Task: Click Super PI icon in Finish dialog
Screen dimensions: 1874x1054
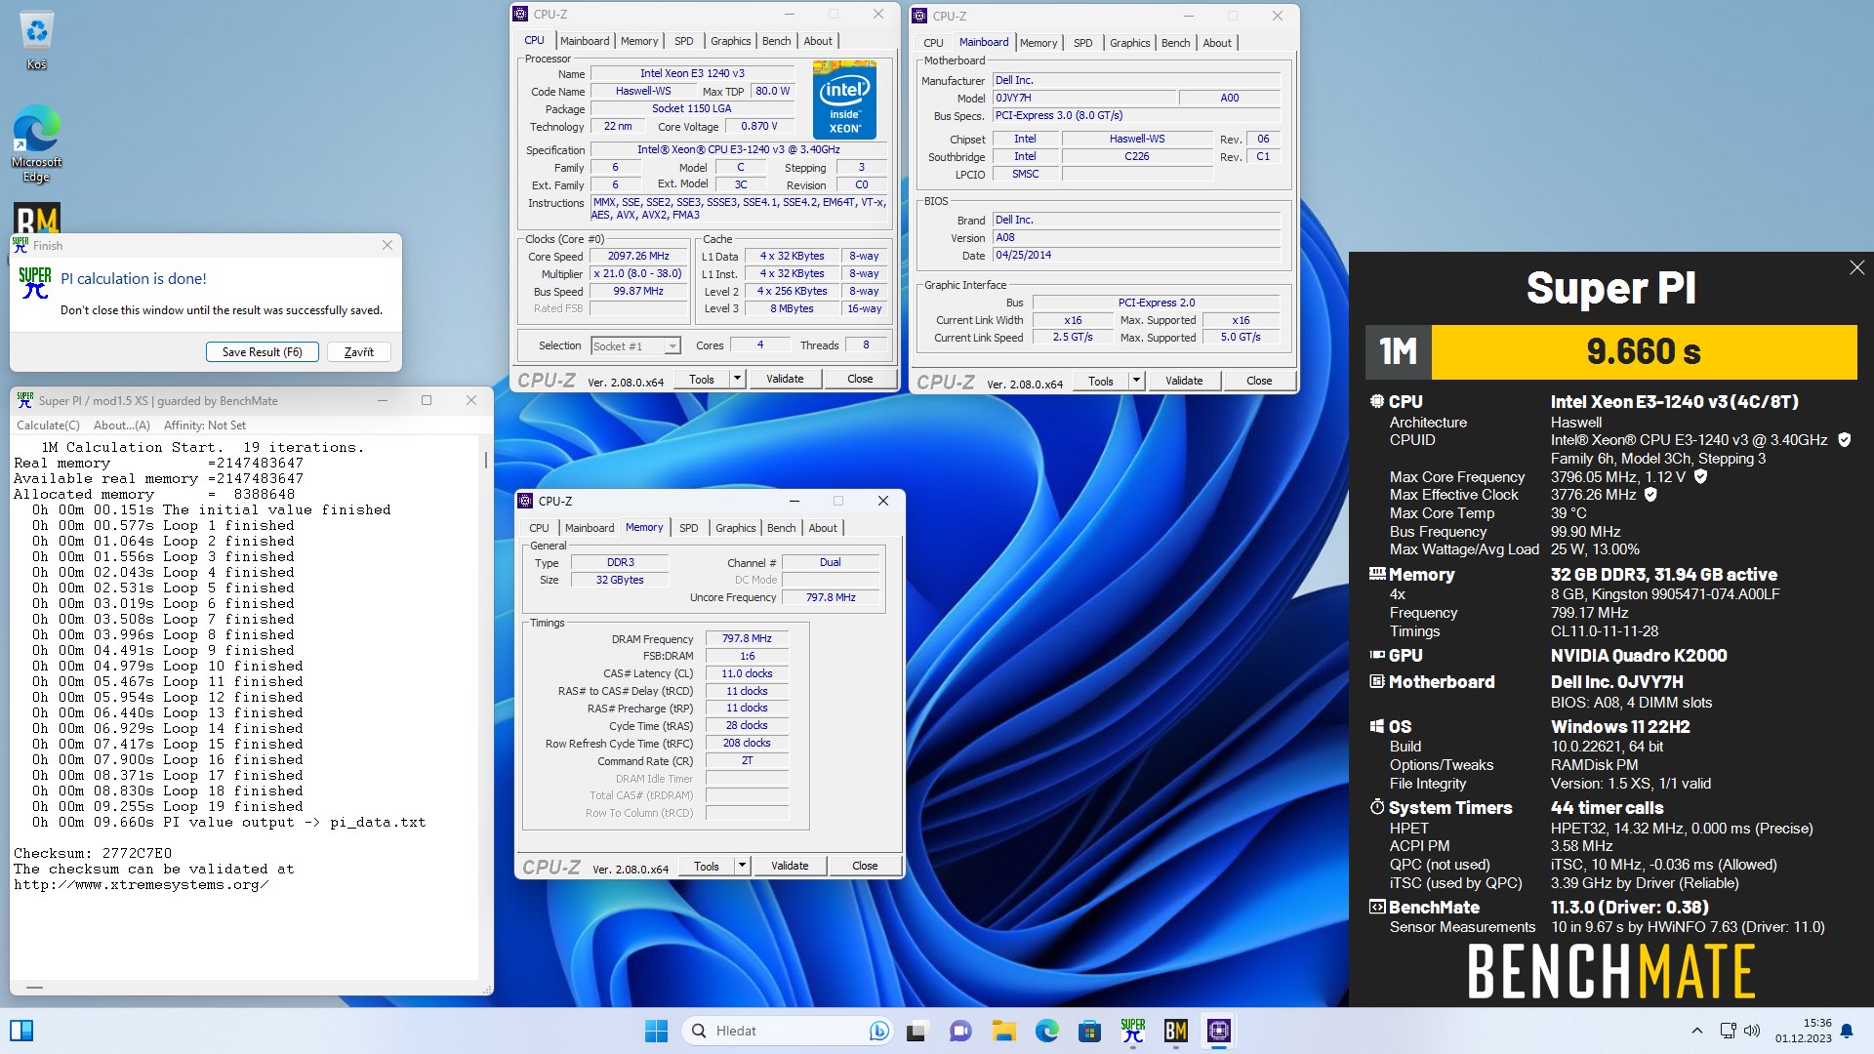Action: [x=35, y=282]
